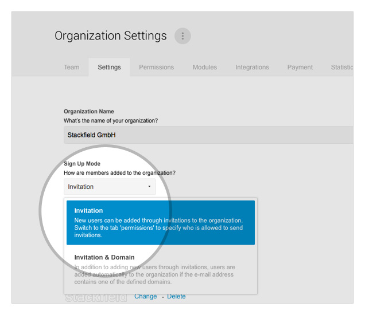Open the Permissions tab

click(157, 67)
